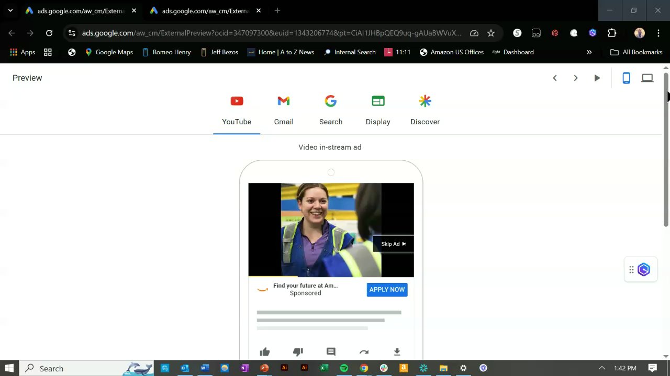The height and width of the screenshot is (376, 670).
Task: Click the address bar URL
Action: coord(272,33)
